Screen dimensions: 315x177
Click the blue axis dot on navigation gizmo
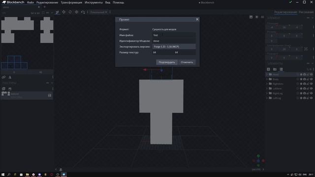coord(258,161)
